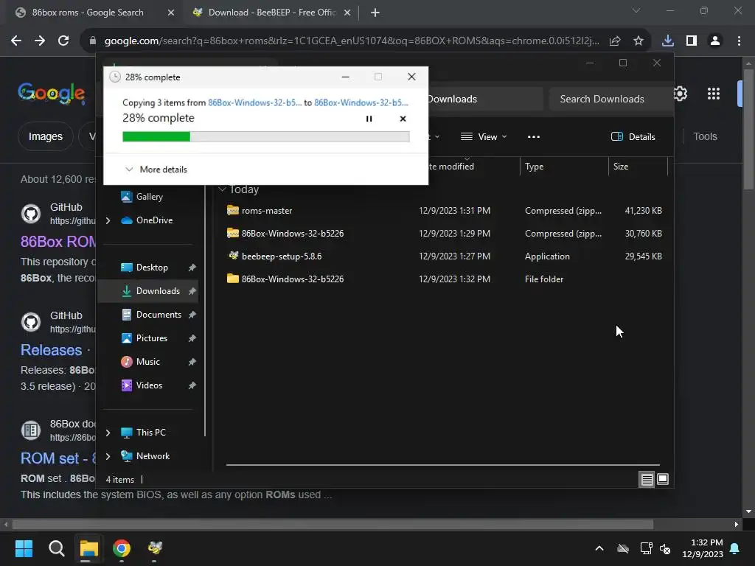Open the destination 86Box-Windows-32 link
The width and height of the screenshot is (755, 566).
[x=361, y=102]
